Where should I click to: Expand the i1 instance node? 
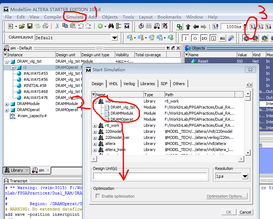(x=13, y=68)
